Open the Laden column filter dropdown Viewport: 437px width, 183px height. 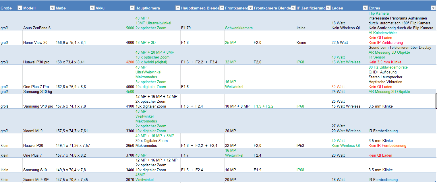pyautogui.click(x=365, y=8)
